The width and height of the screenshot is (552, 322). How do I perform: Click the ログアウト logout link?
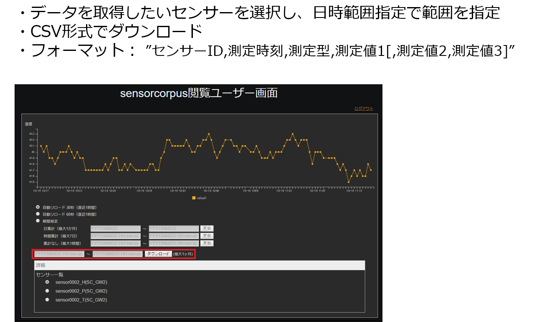pos(364,108)
